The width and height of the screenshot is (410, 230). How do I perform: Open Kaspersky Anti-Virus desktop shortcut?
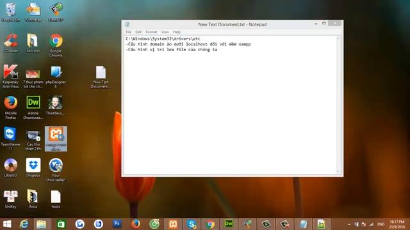pyautogui.click(x=11, y=77)
